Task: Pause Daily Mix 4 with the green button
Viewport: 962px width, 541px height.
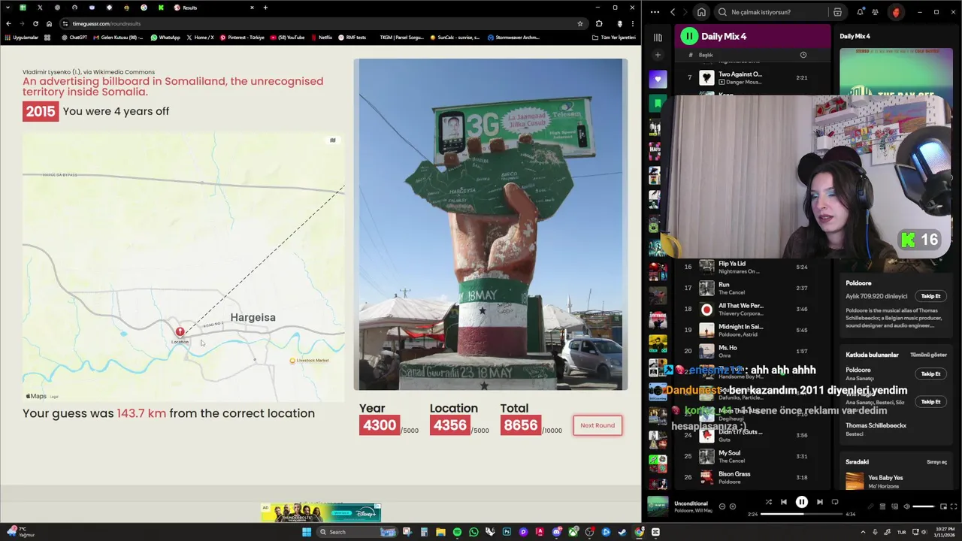Action: tap(689, 36)
